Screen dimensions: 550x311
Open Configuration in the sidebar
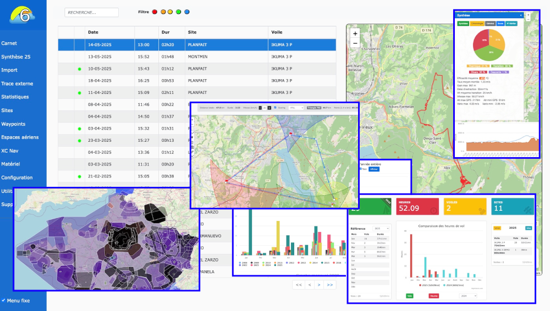[x=17, y=178]
